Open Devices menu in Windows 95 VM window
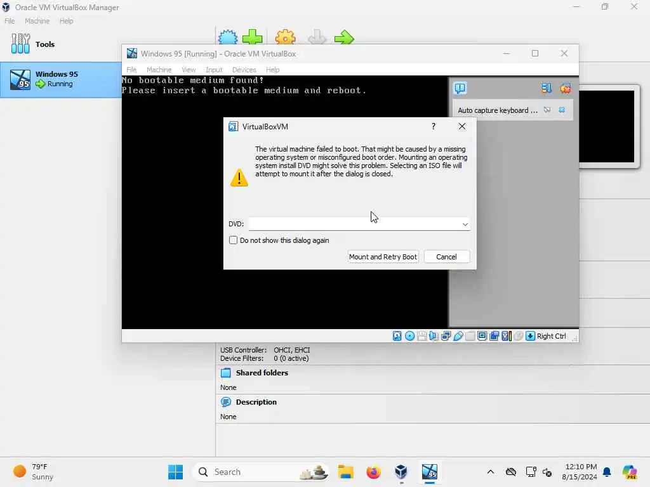 (244, 70)
